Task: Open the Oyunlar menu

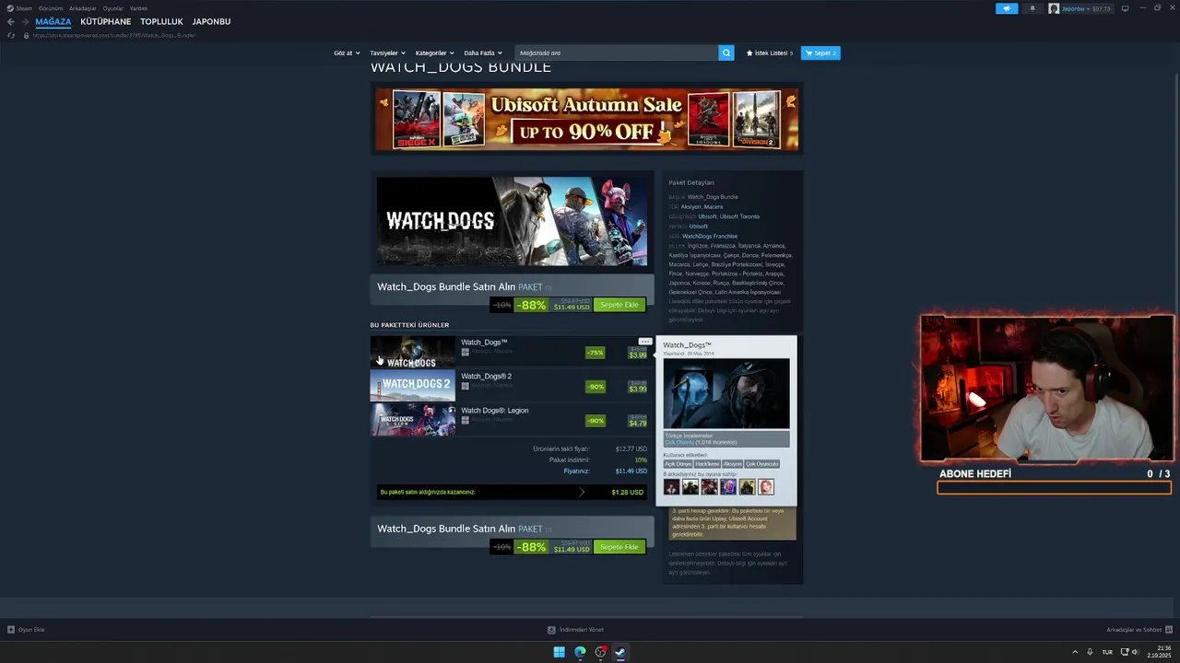Action: coord(113,8)
